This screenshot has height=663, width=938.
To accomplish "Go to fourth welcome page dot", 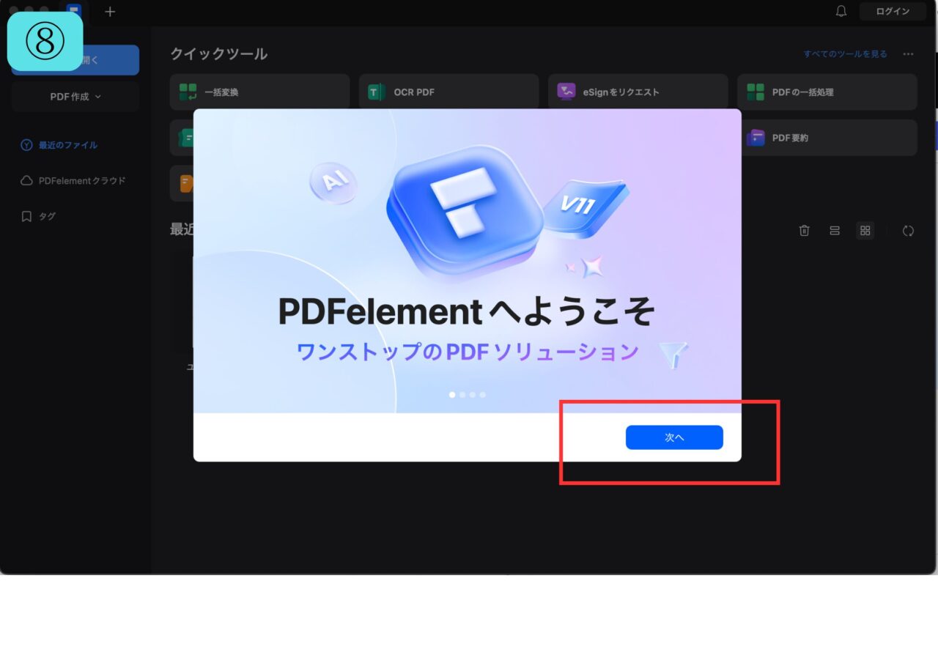I will (483, 395).
